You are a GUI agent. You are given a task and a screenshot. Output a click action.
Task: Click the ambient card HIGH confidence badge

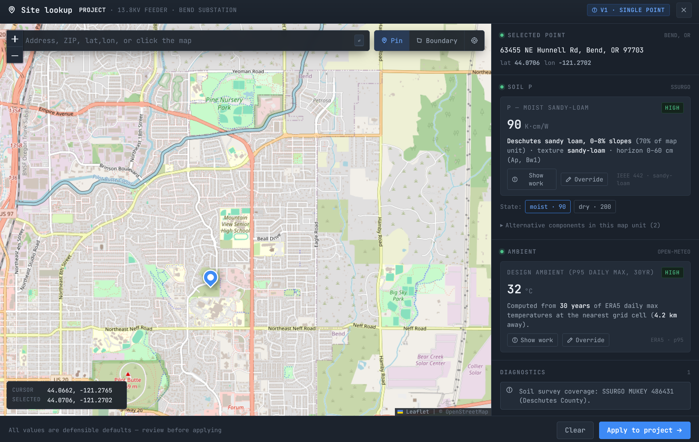tap(672, 273)
